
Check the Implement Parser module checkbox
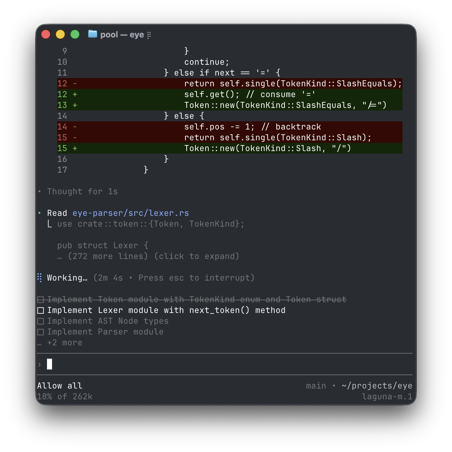(40, 332)
